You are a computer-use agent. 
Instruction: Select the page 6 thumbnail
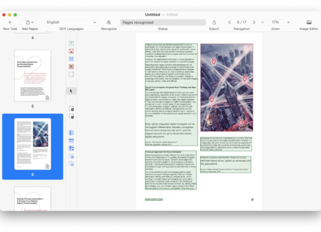pyautogui.click(x=32, y=144)
